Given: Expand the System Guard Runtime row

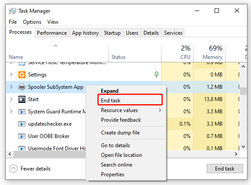Looking at the screenshot, I should pyautogui.click(x=11, y=112).
